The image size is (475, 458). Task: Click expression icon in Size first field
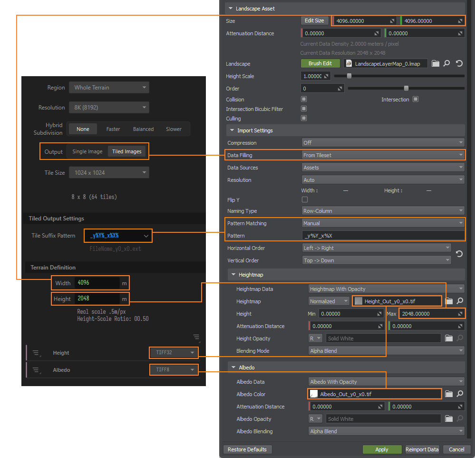(x=392, y=21)
